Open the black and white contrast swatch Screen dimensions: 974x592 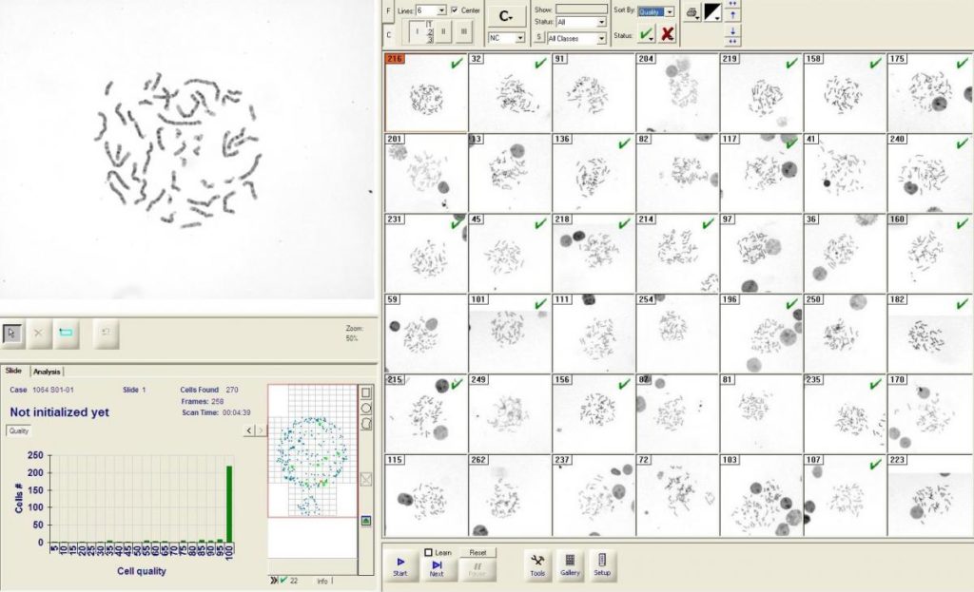(x=711, y=11)
